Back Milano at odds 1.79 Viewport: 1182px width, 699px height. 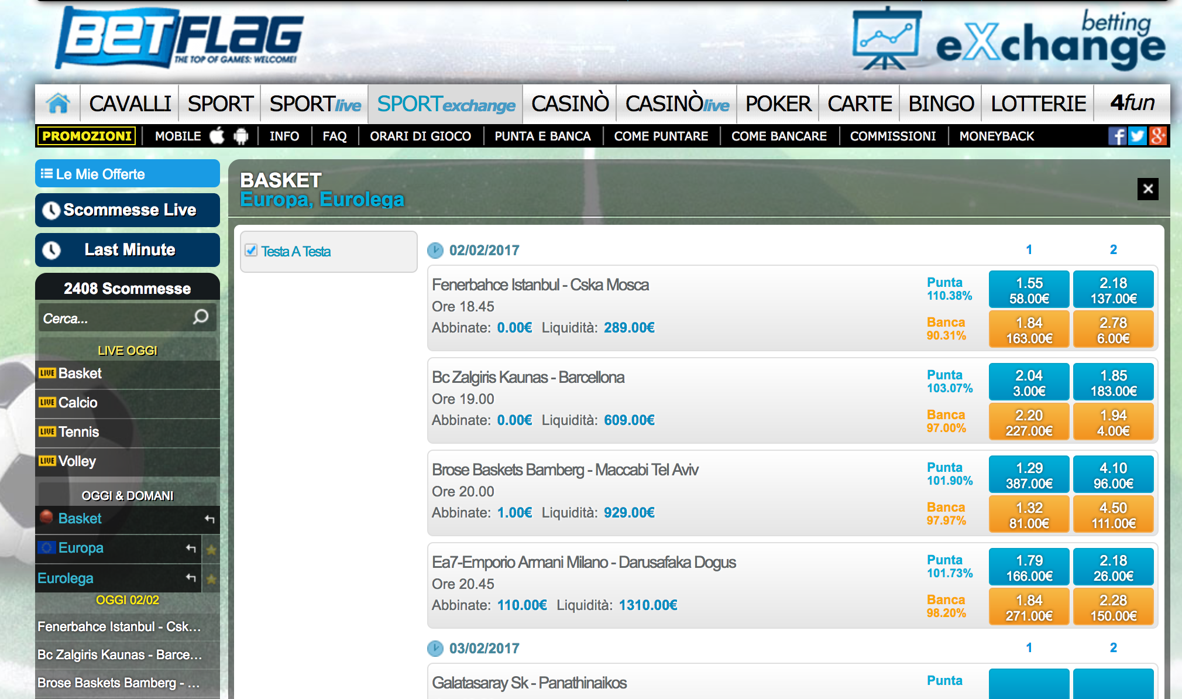pos(1029,567)
